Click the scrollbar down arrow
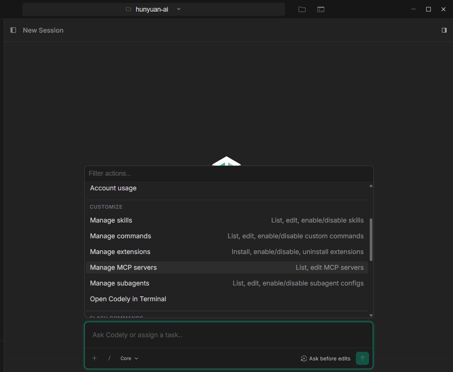This screenshot has width=453, height=372. point(371,315)
